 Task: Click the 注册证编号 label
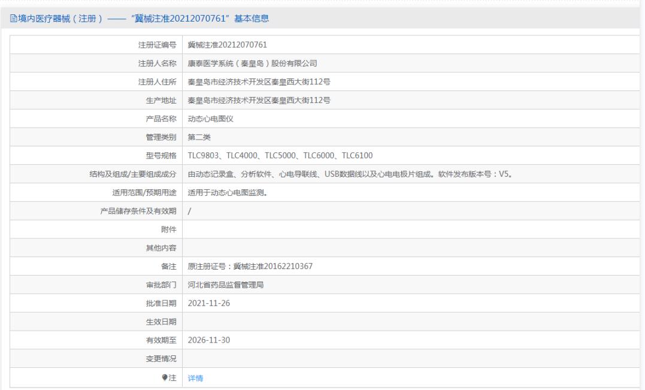tap(157, 45)
